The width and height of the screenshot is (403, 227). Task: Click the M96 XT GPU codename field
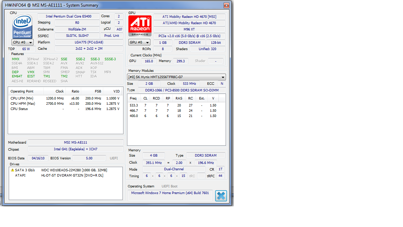(x=189, y=29)
